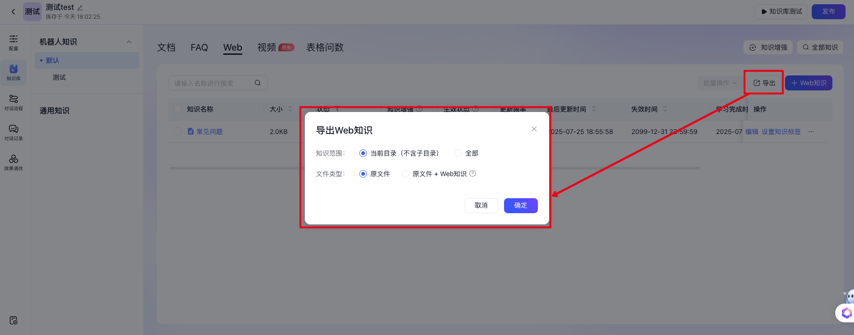Click the back arrow at top left

[x=13, y=12]
